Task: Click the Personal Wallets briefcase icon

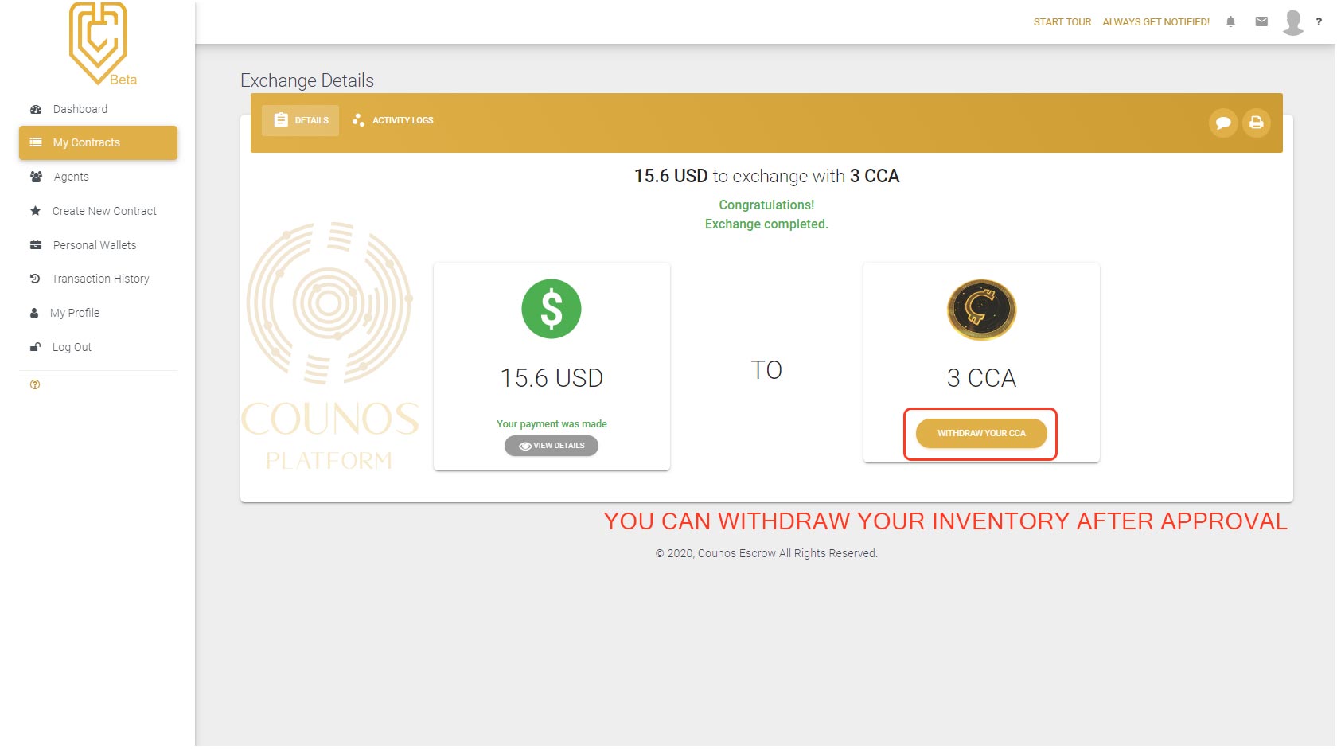Action: (36, 245)
